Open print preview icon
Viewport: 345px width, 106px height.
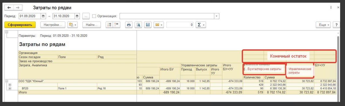138,25
